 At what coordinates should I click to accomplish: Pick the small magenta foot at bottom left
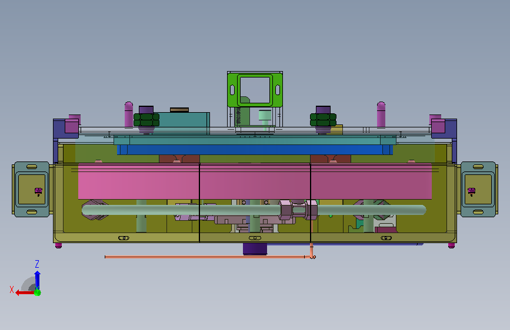(59, 245)
